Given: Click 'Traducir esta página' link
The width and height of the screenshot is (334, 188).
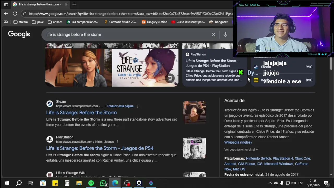Looking at the screenshot, I should 120,106.
